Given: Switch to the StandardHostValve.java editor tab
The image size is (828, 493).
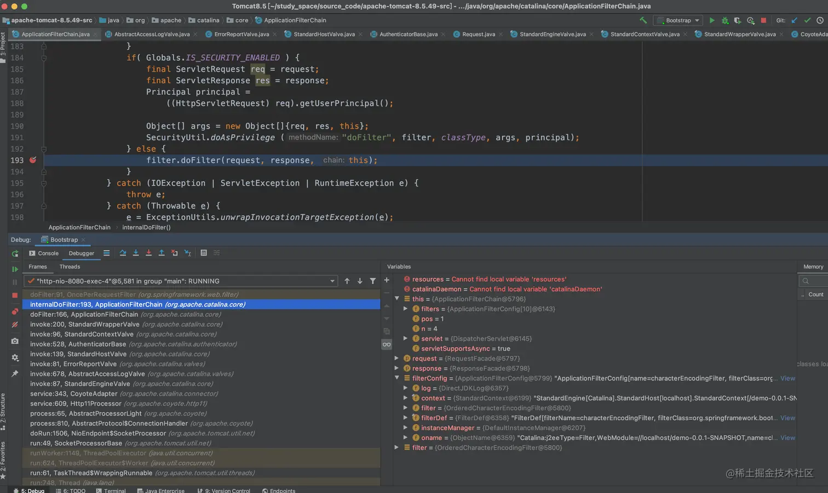Looking at the screenshot, I should point(324,34).
